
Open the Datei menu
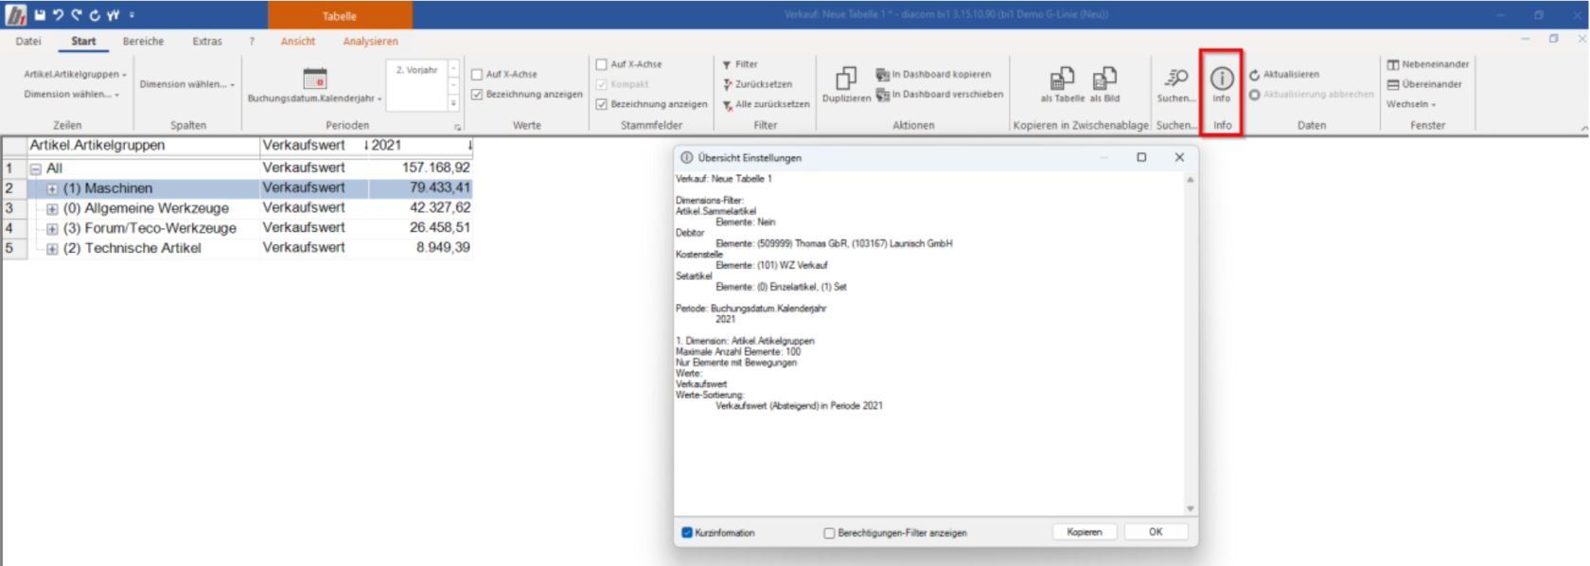pyautogui.click(x=28, y=41)
